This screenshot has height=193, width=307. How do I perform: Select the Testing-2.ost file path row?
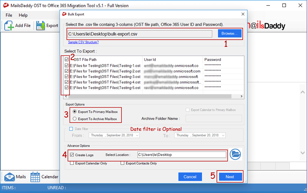[x=105, y=71]
